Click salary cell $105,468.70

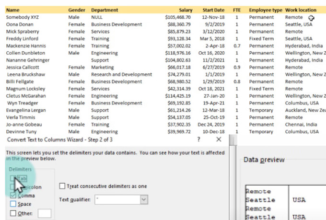click(178, 17)
